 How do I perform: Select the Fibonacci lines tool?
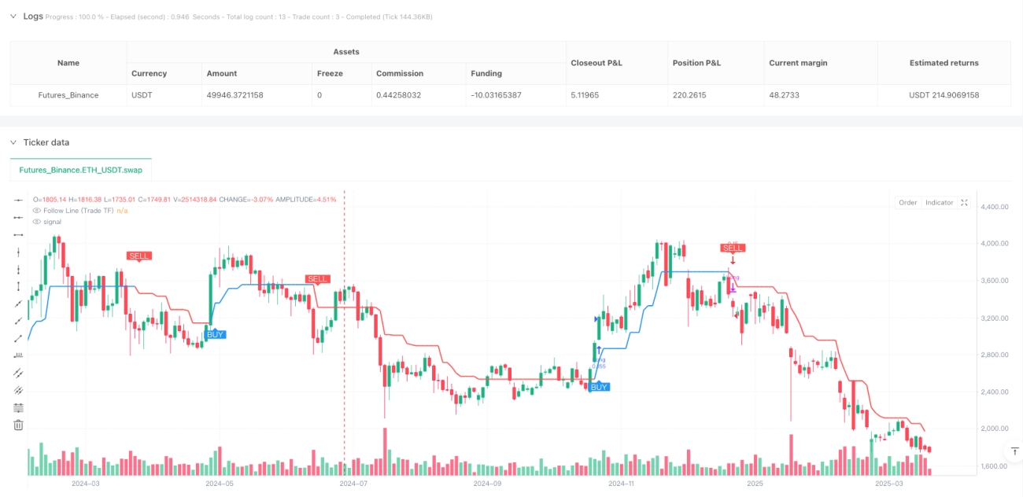[19, 408]
